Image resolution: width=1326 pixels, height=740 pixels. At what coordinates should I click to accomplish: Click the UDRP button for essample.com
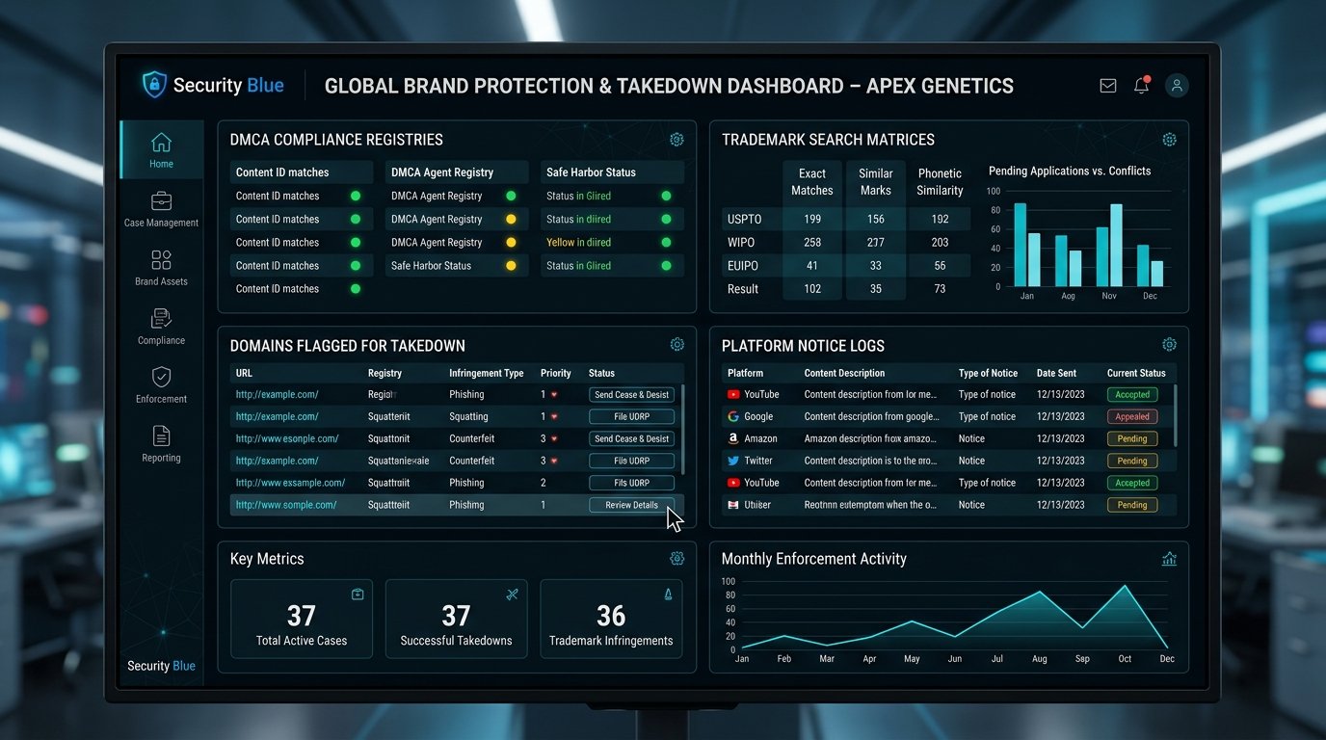[631, 483]
